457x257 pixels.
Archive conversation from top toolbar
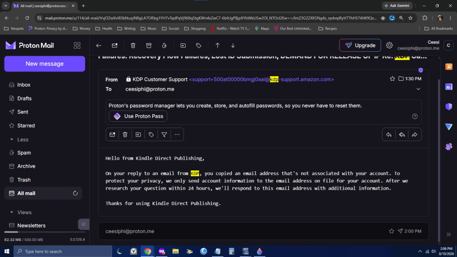point(149,46)
